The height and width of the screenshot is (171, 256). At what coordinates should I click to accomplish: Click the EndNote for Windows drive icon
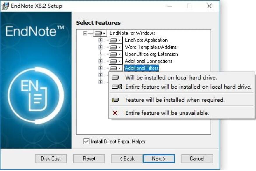[x=98, y=33]
